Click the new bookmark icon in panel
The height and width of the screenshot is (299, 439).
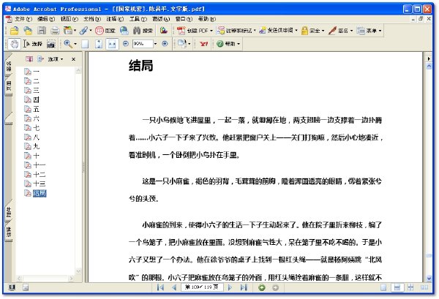click(x=29, y=59)
